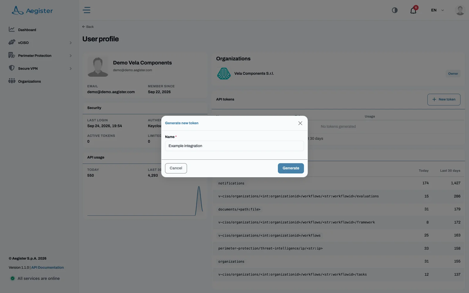This screenshot has width=469, height=293.
Task: Click the Today column header
Action: [x=424, y=171]
